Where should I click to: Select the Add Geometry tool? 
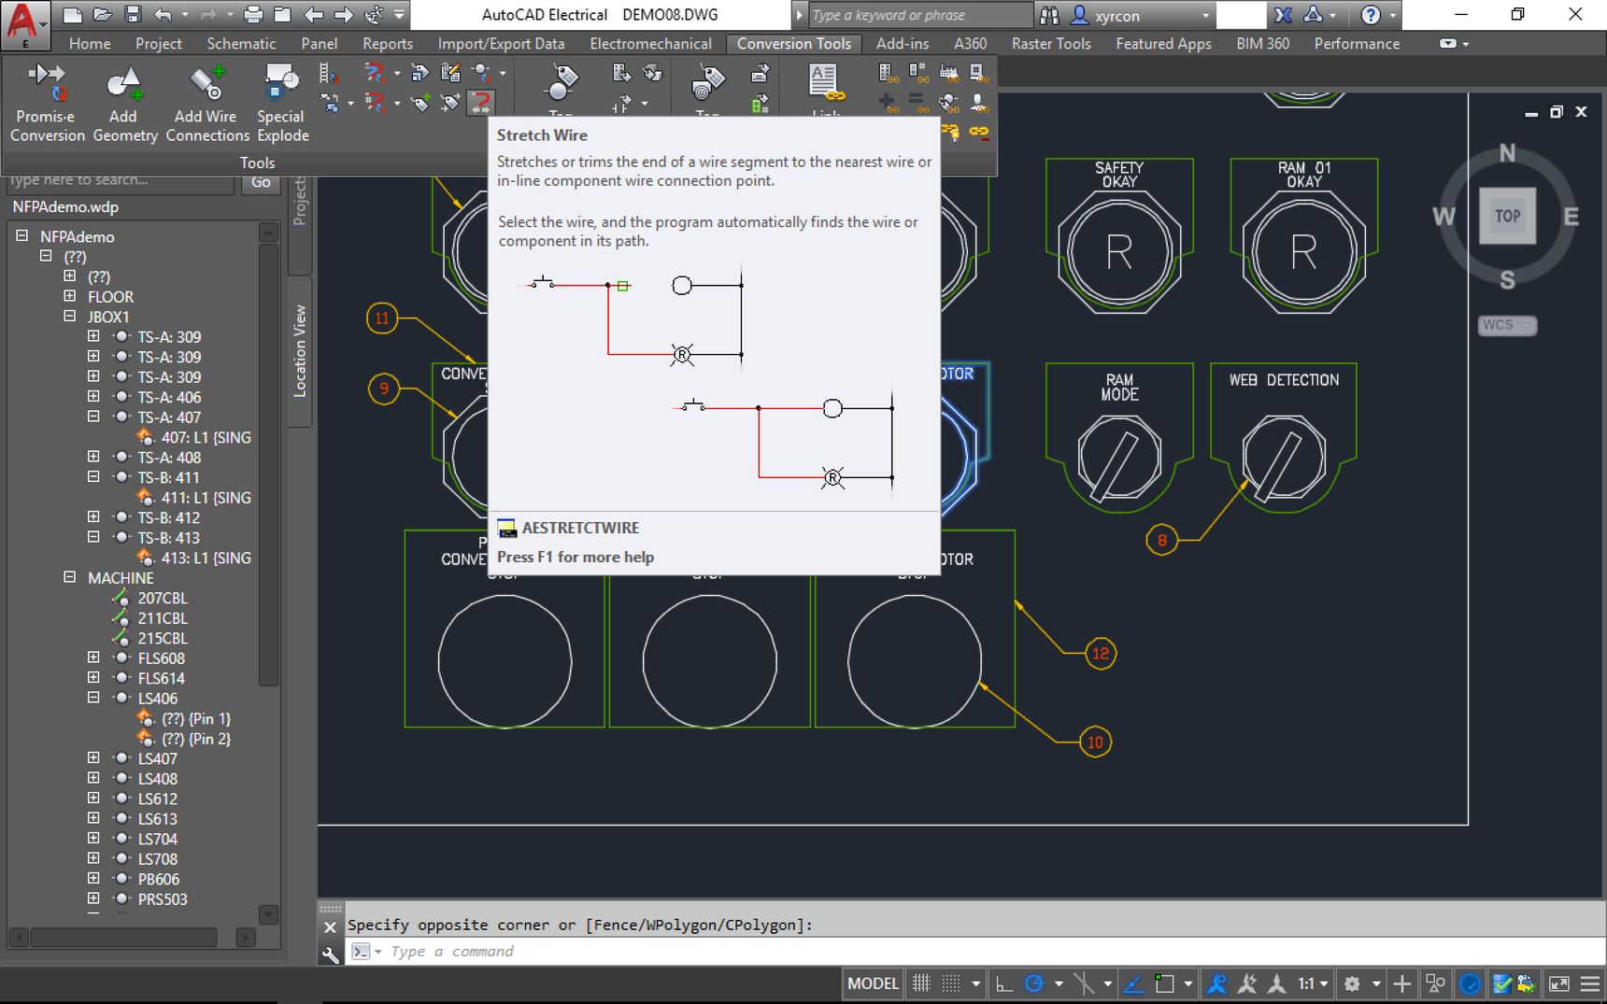point(123,103)
